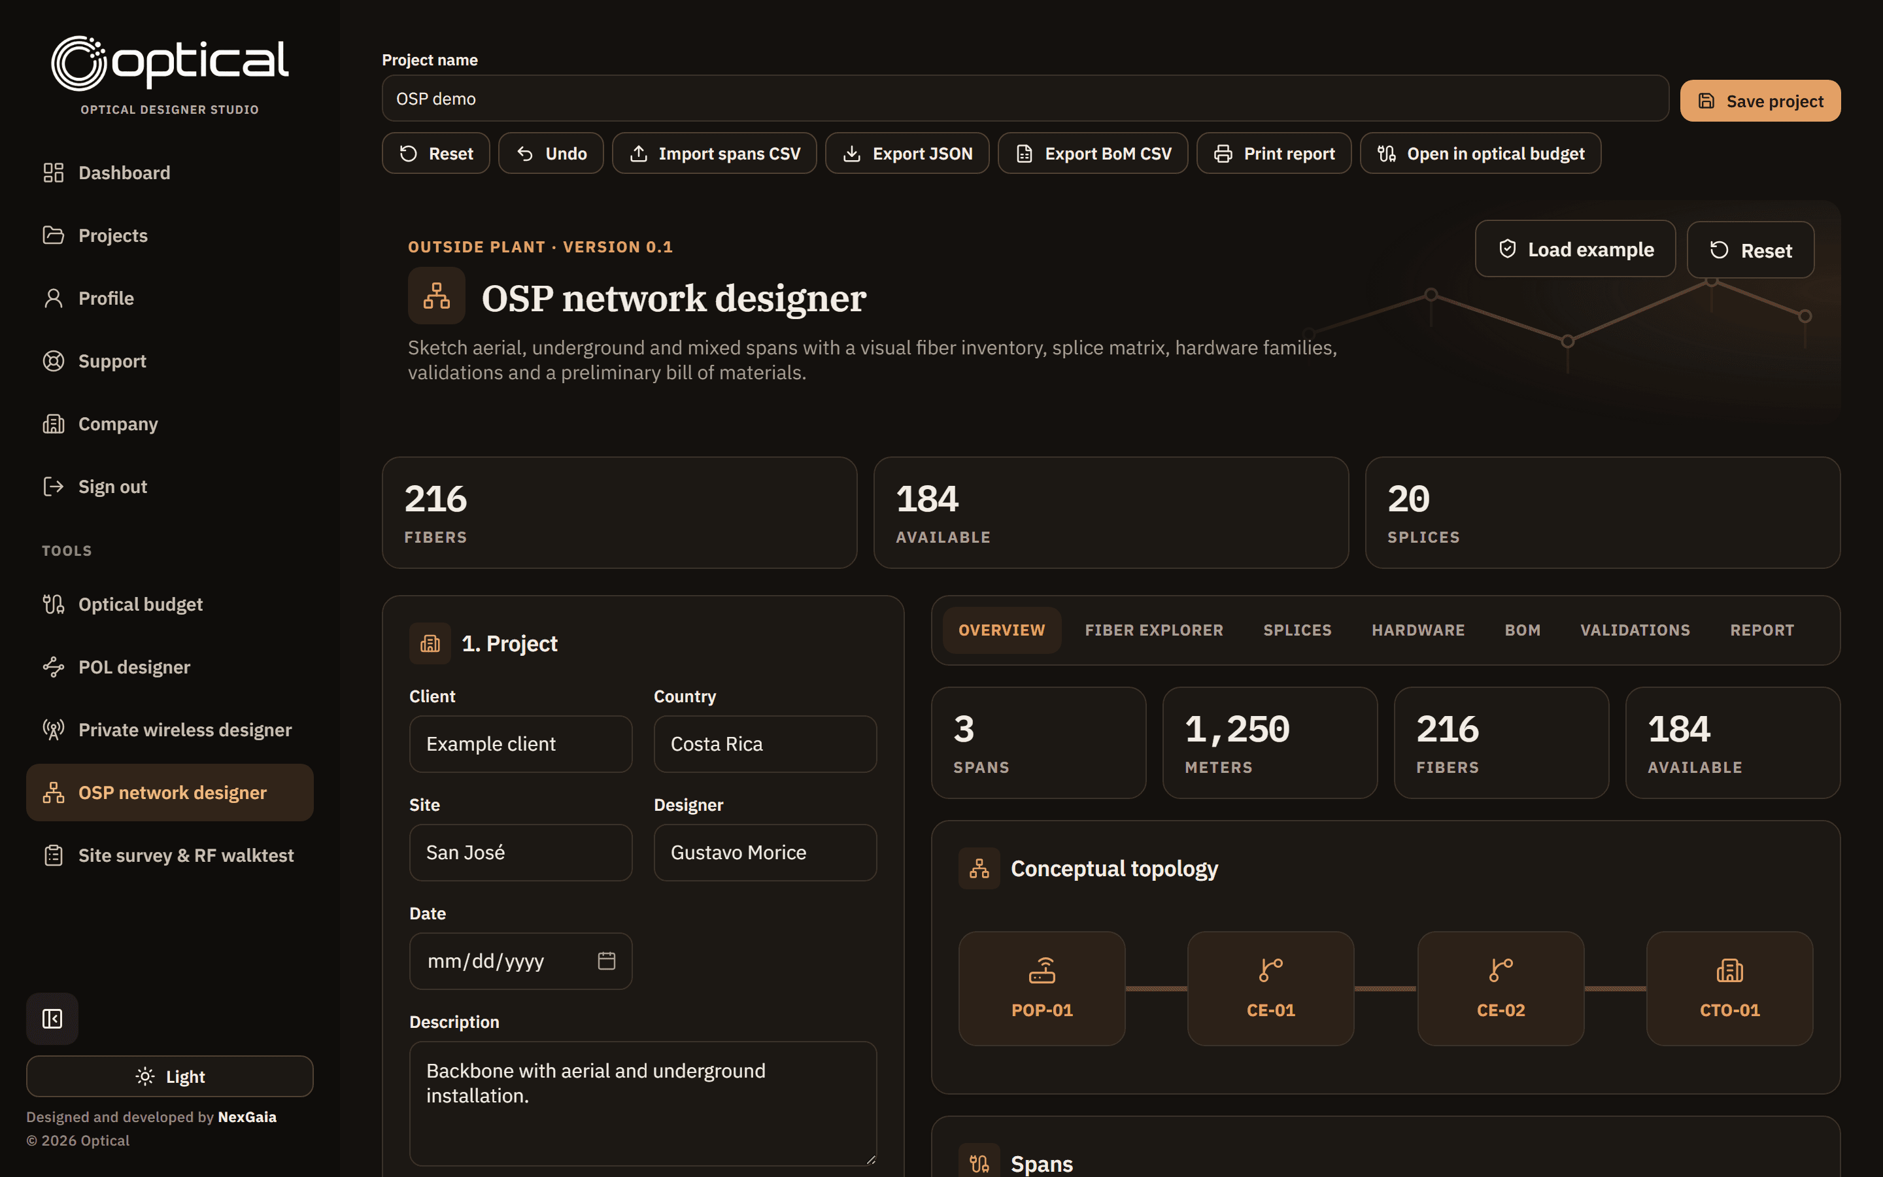Undo the last change

(x=551, y=154)
